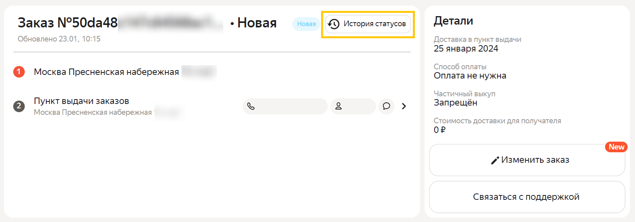Screen dimensions: 635x222
Task: Click the Пункт выдачи заказов title
Action: 81,101
